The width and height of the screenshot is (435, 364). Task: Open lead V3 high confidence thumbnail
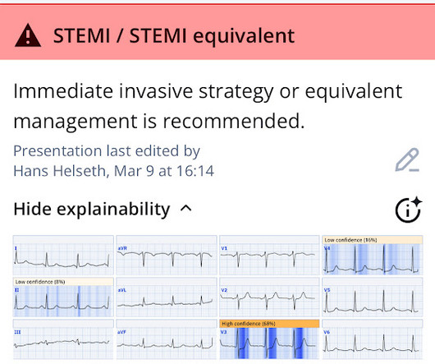[x=269, y=339]
